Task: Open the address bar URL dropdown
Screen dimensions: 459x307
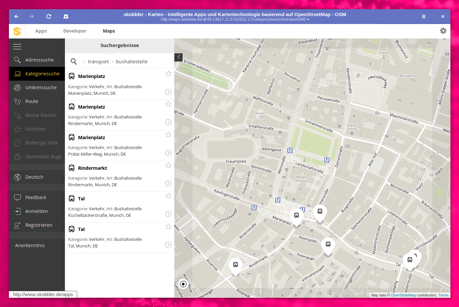Action: click(x=308, y=19)
